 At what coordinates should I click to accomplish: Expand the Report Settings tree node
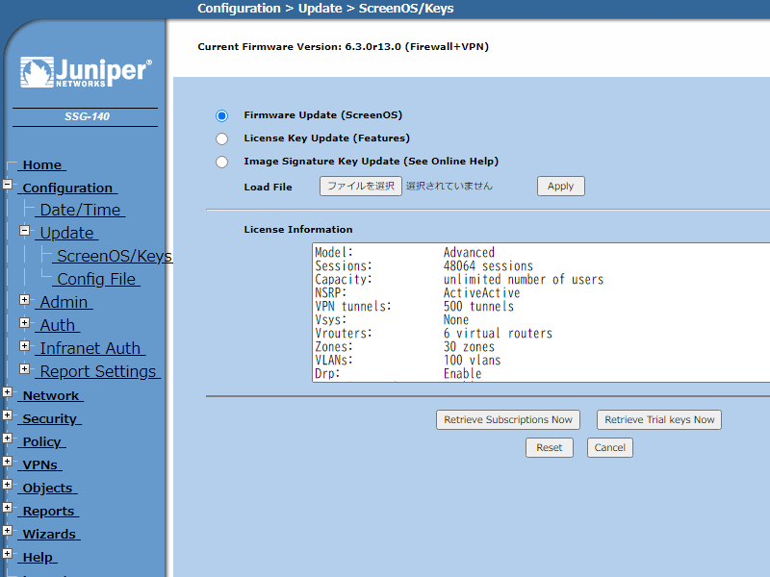coord(25,368)
